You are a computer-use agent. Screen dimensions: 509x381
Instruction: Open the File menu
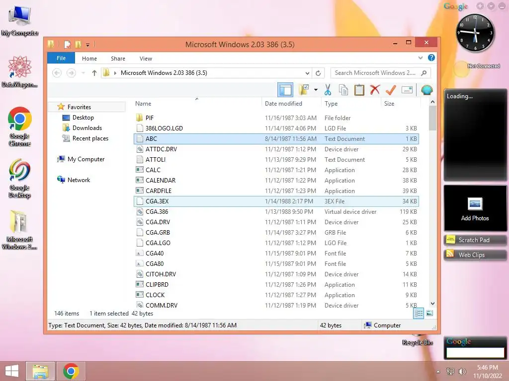[x=61, y=59]
